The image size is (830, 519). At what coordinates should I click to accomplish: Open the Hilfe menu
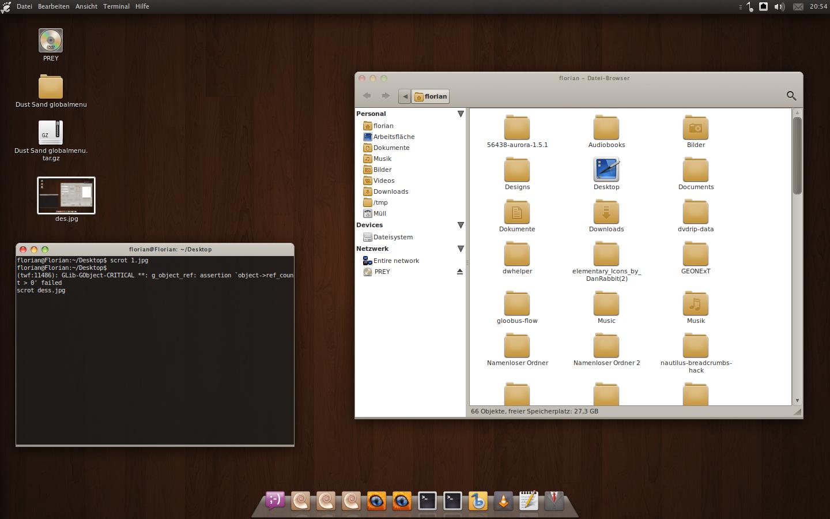[x=142, y=6]
